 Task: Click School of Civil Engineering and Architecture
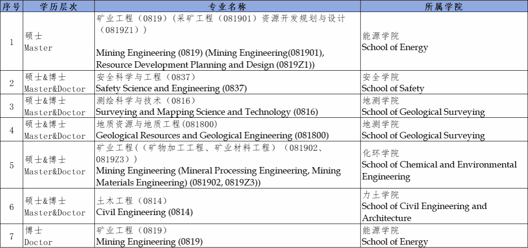coord(424,206)
